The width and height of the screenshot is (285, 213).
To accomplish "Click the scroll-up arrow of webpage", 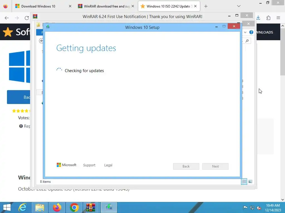I will coord(282,26).
